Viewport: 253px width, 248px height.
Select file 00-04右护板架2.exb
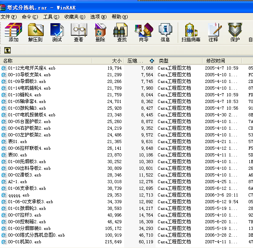tap(29, 128)
